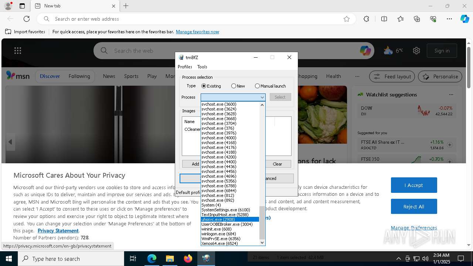Click the Edge profile avatar icon
This screenshot has height=266, width=473.
8,6
